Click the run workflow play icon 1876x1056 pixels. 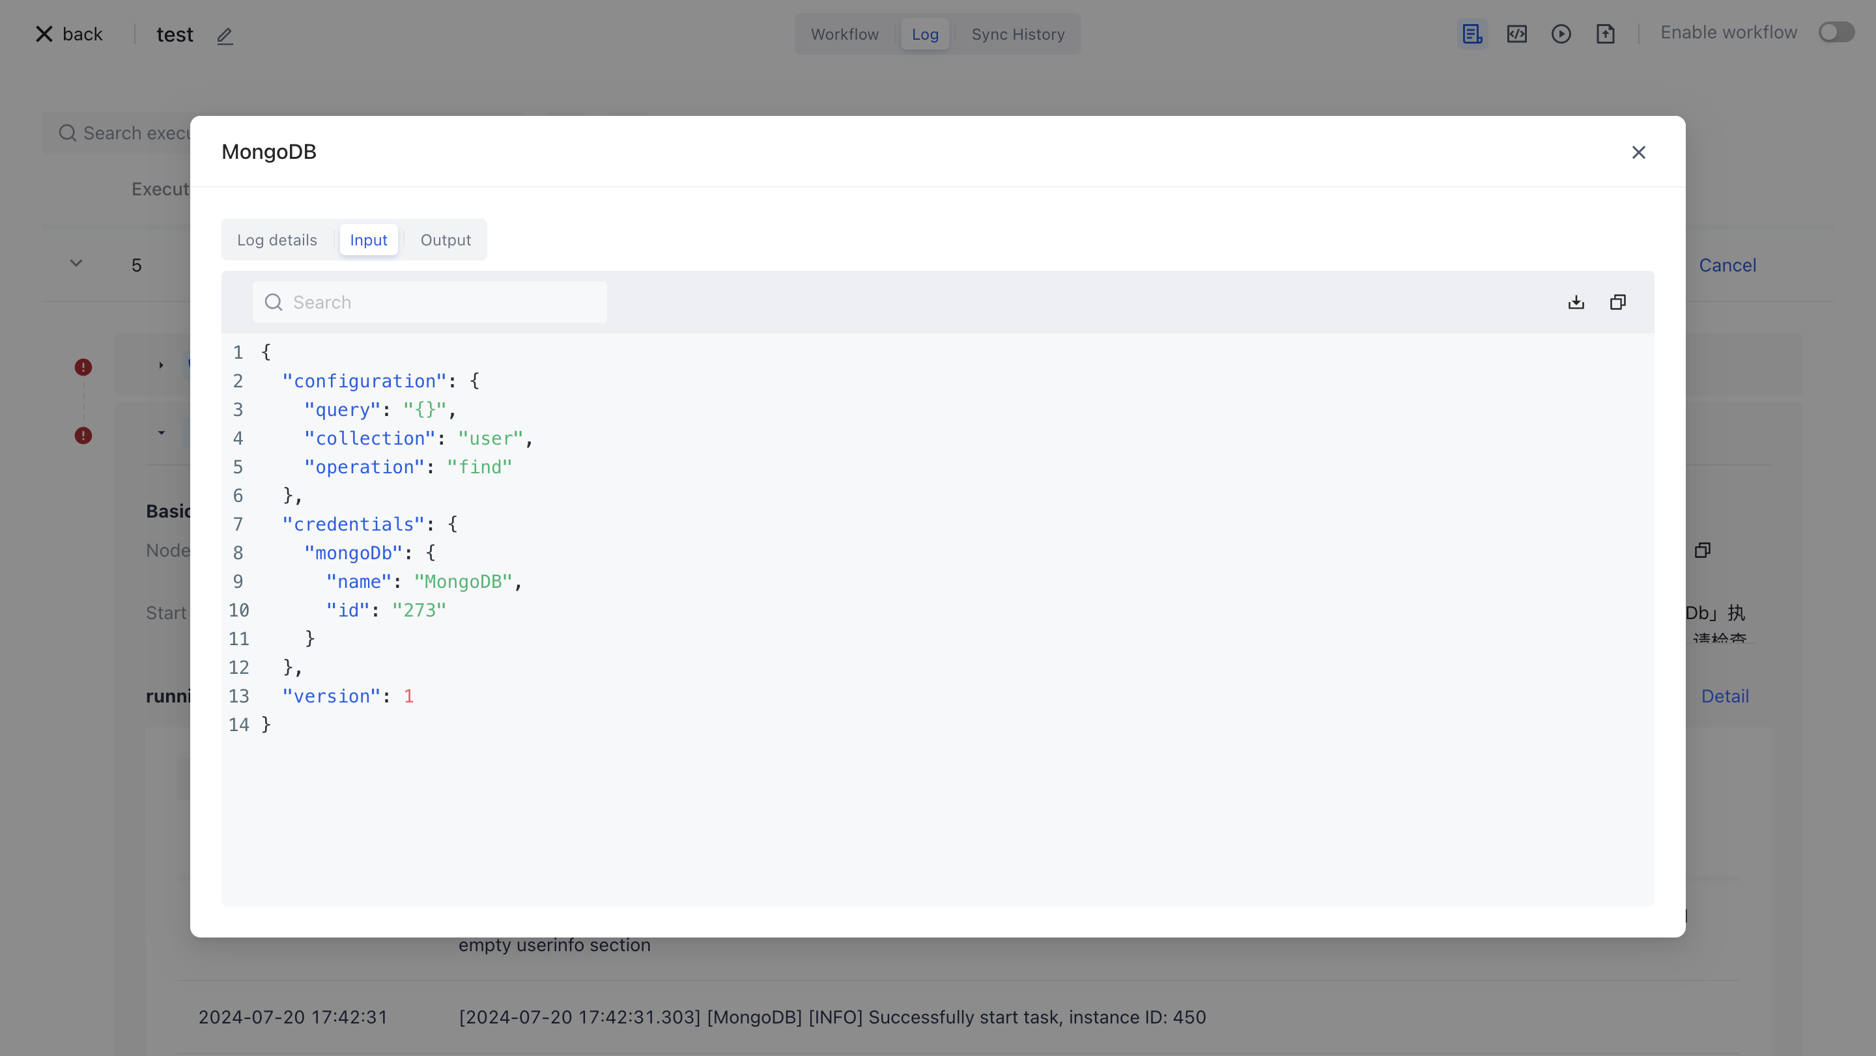1561,35
